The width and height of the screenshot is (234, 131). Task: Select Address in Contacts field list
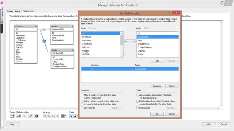point(101,47)
